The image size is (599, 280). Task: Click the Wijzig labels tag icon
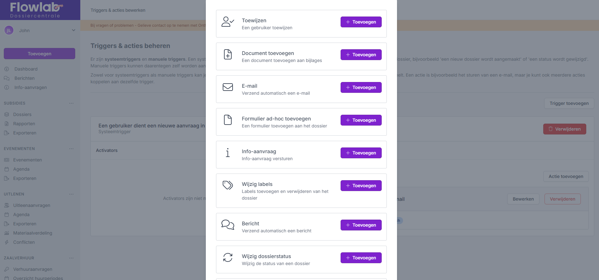(x=227, y=185)
